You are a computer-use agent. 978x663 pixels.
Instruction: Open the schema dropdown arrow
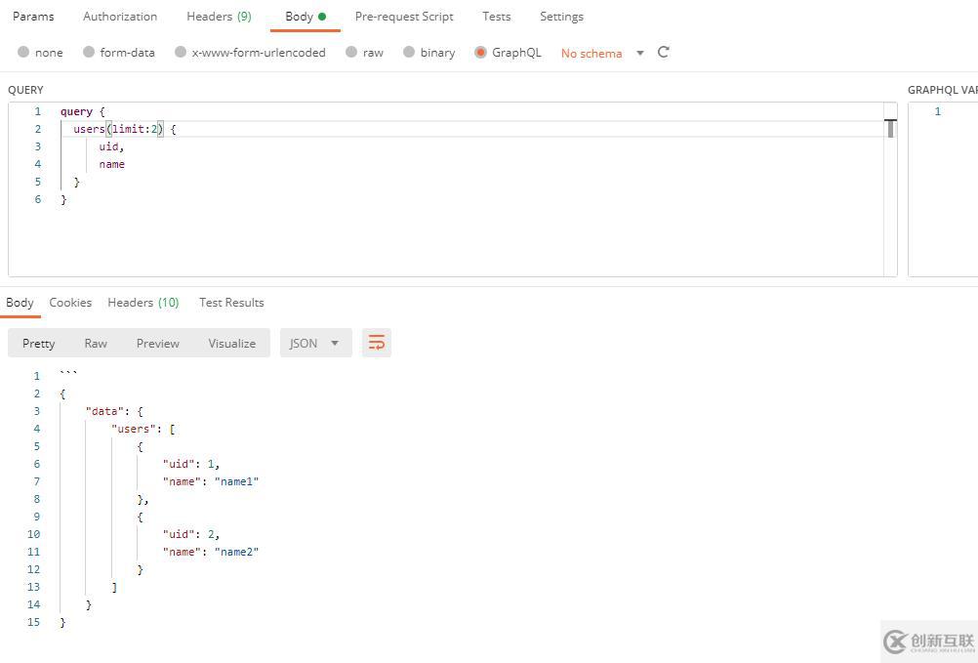[x=640, y=53]
